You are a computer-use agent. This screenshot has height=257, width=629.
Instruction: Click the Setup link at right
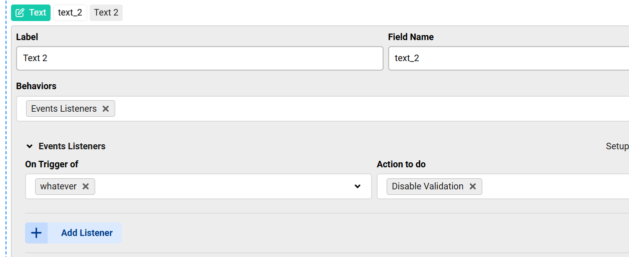[x=617, y=146]
